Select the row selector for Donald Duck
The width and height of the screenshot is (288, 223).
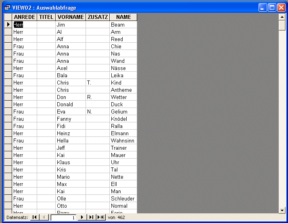coord(8,104)
